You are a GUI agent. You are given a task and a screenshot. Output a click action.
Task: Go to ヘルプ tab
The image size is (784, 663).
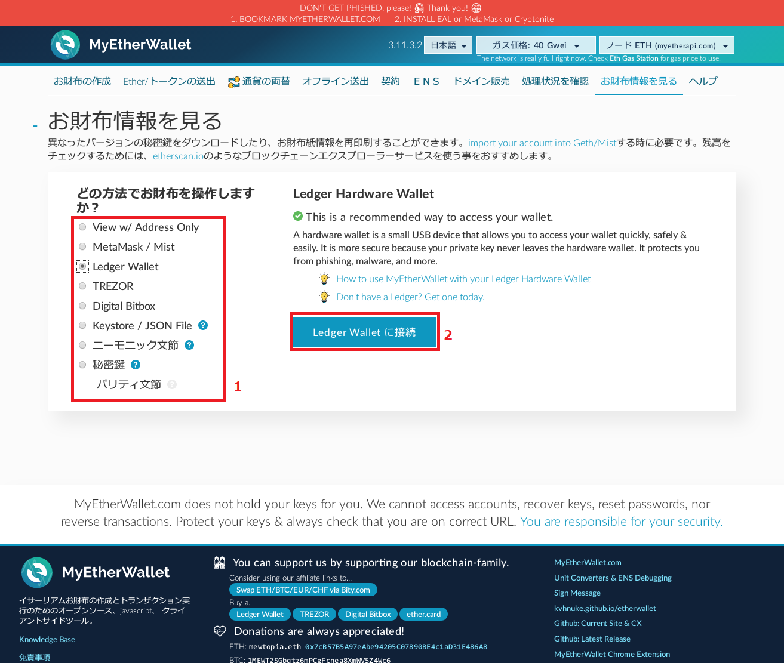click(x=703, y=81)
